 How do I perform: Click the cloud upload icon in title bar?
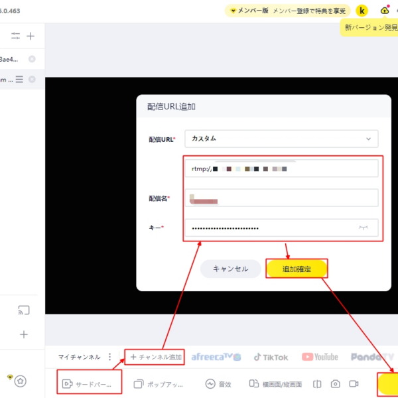[385, 11]
